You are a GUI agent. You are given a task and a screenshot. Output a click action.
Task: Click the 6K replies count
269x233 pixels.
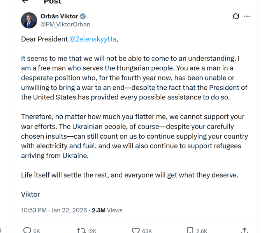(37, 231)
